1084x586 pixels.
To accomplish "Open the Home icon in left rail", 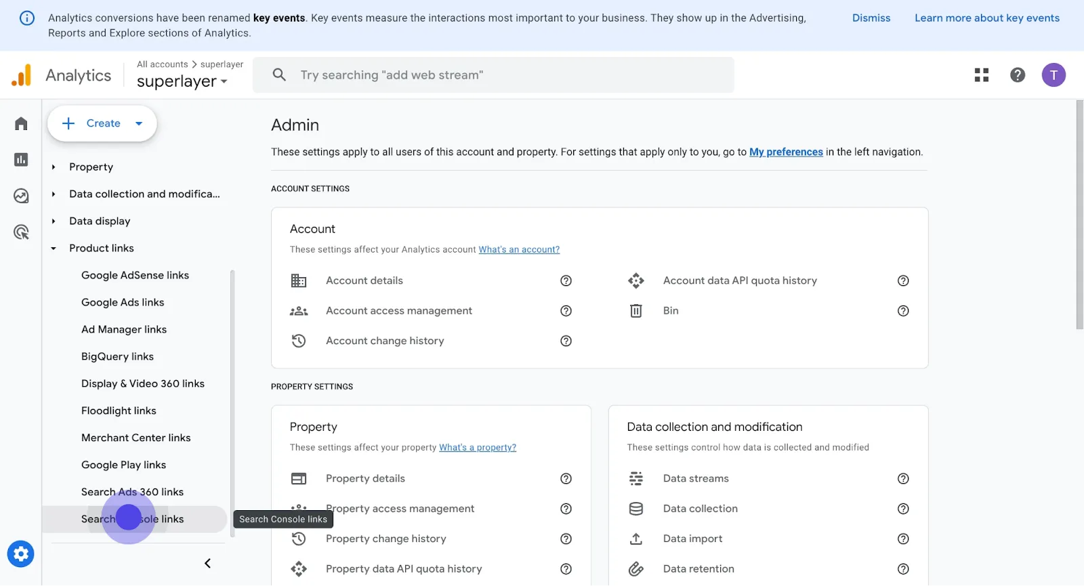I will click(x=21, y=124).
